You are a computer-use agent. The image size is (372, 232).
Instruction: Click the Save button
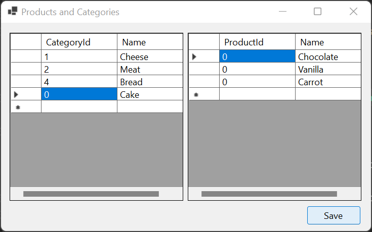334,215
